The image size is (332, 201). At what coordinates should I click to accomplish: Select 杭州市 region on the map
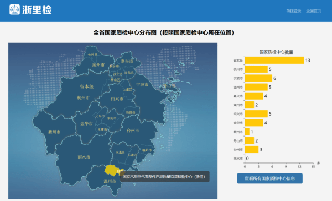[x=83, y=98]
